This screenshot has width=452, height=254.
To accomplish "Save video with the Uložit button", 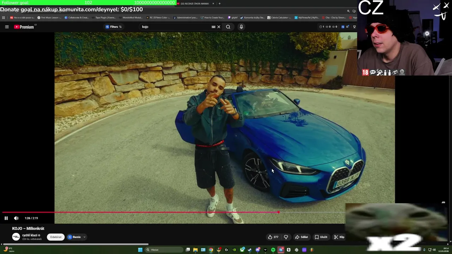I will click(321, 237).
